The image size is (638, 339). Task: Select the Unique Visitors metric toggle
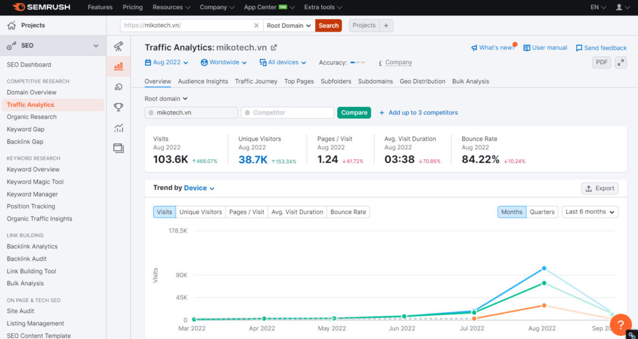(x=201, y=212)
